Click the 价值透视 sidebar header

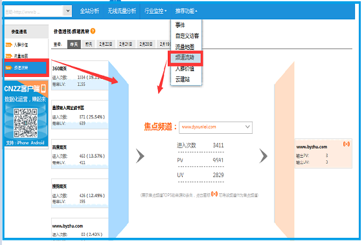pyautogui.click(x=27, y=32)
